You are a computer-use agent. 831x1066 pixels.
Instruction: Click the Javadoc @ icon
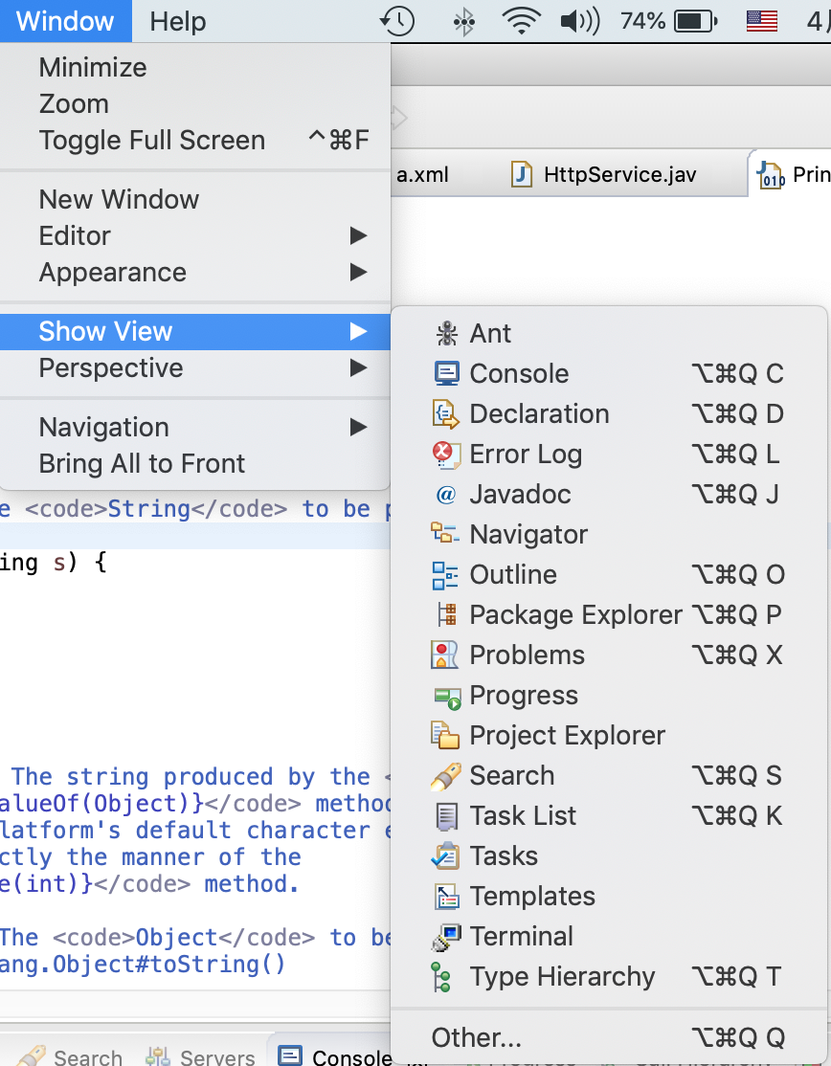(446, 495)
